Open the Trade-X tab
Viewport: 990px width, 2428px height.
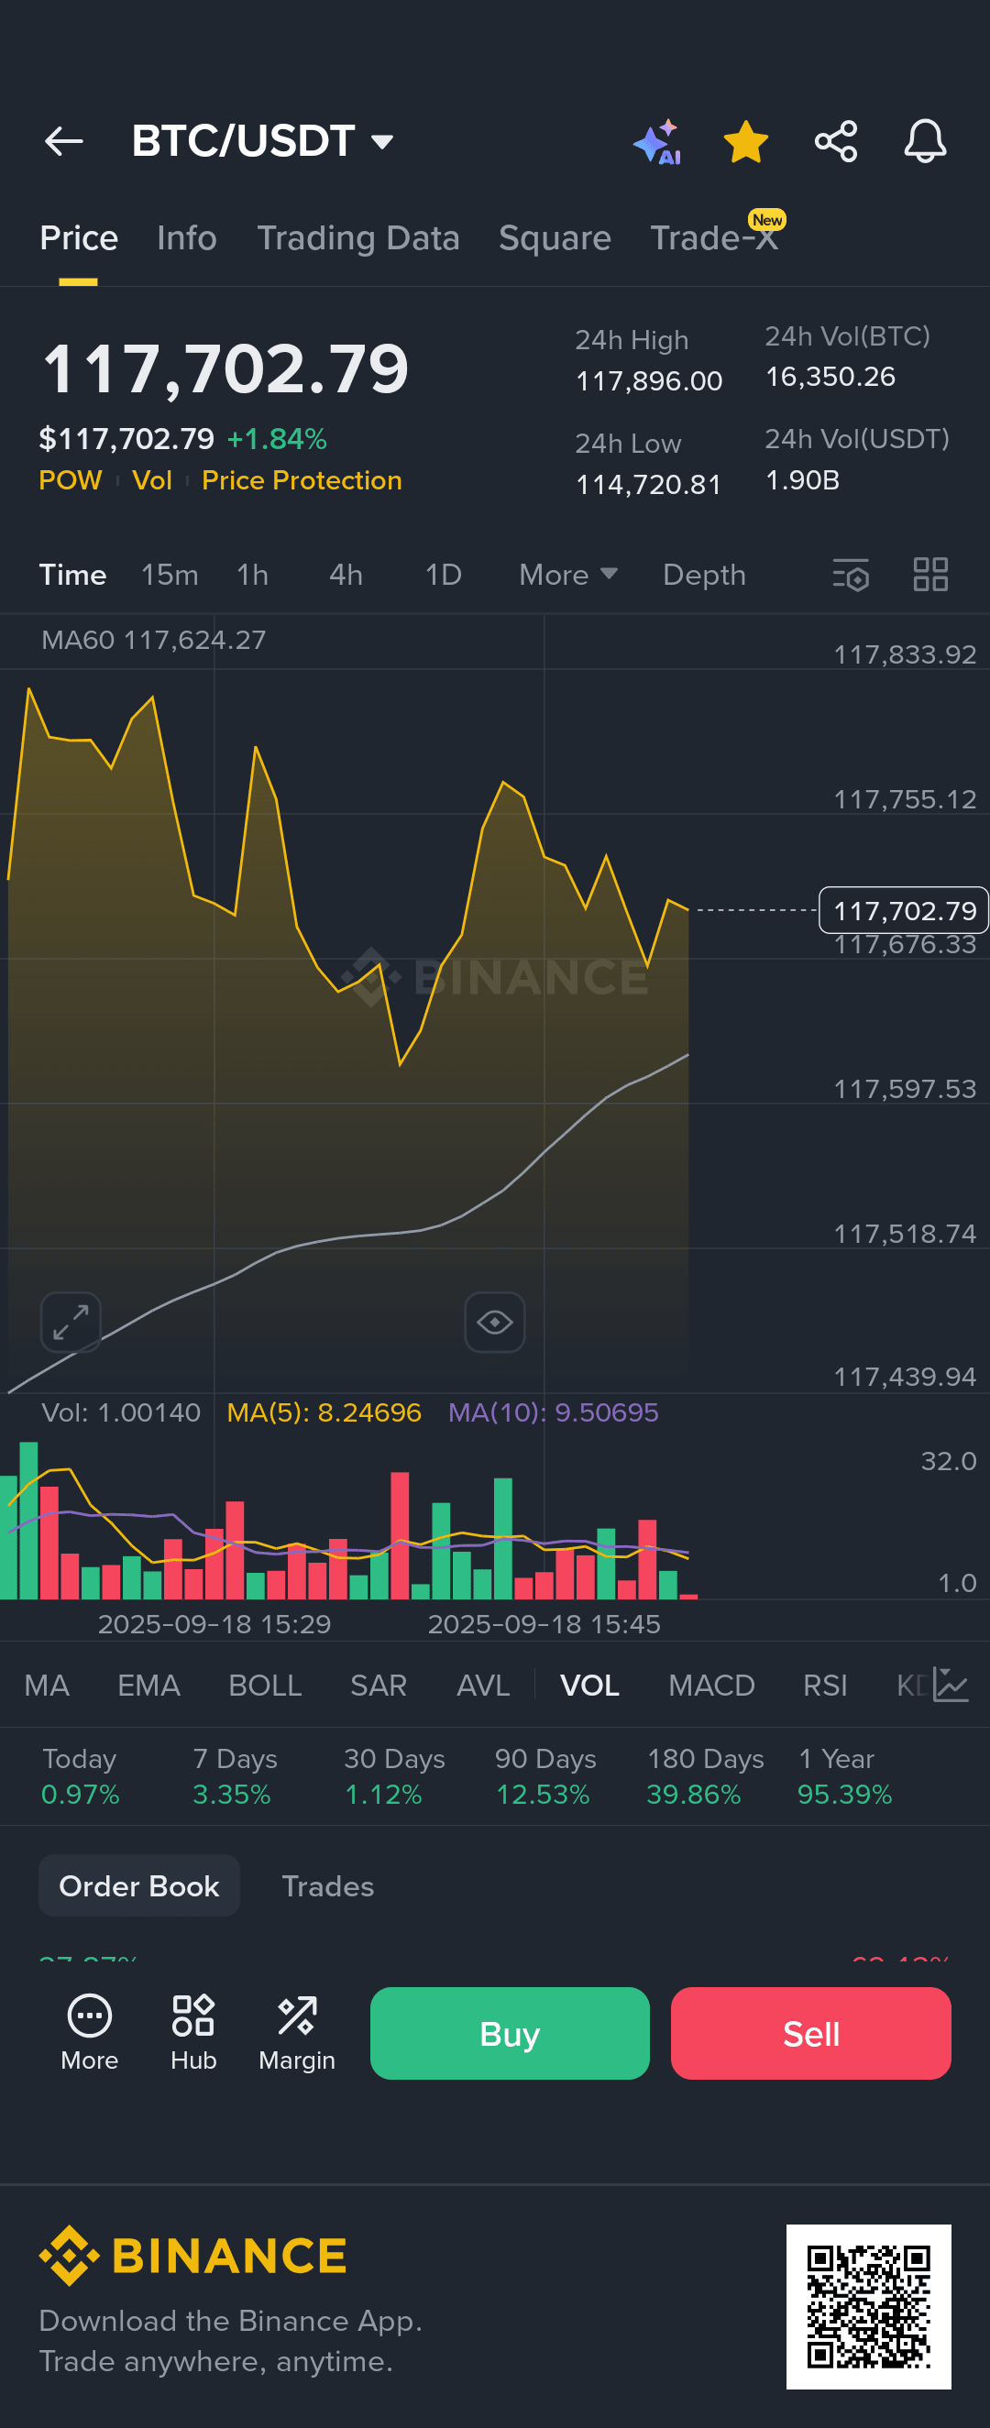coord(714,238)
